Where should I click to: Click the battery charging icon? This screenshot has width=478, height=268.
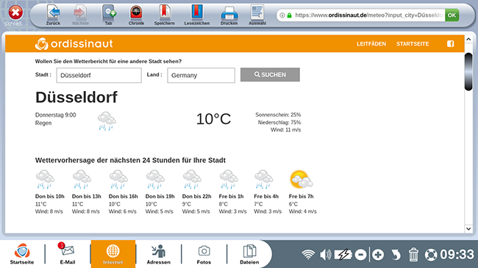[x=343, y=255]
